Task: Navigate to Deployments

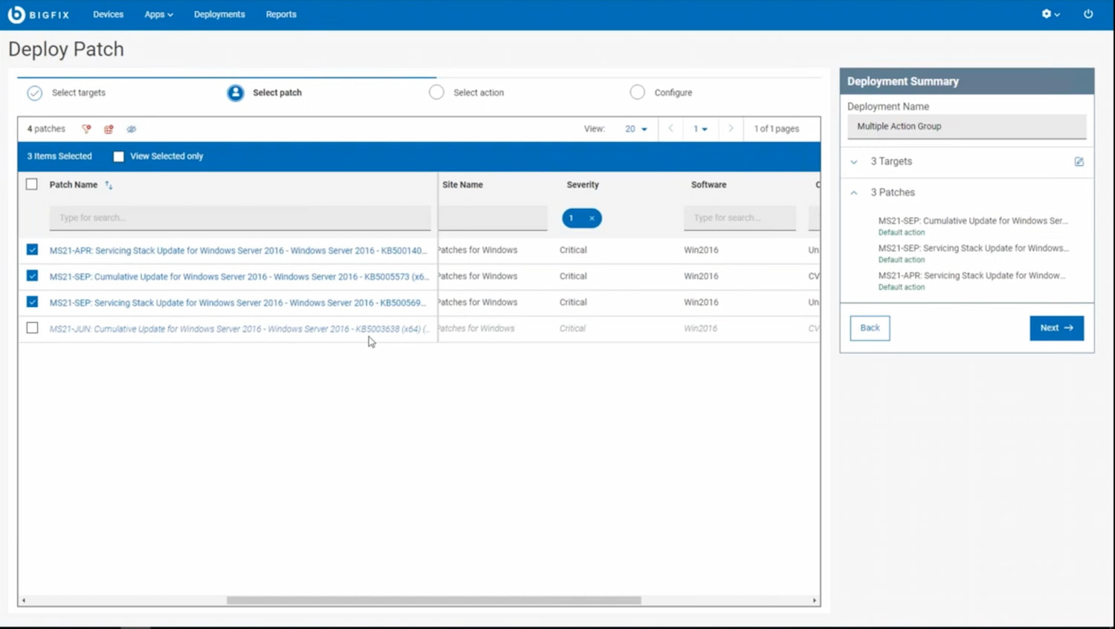Action: coord(219,13)
